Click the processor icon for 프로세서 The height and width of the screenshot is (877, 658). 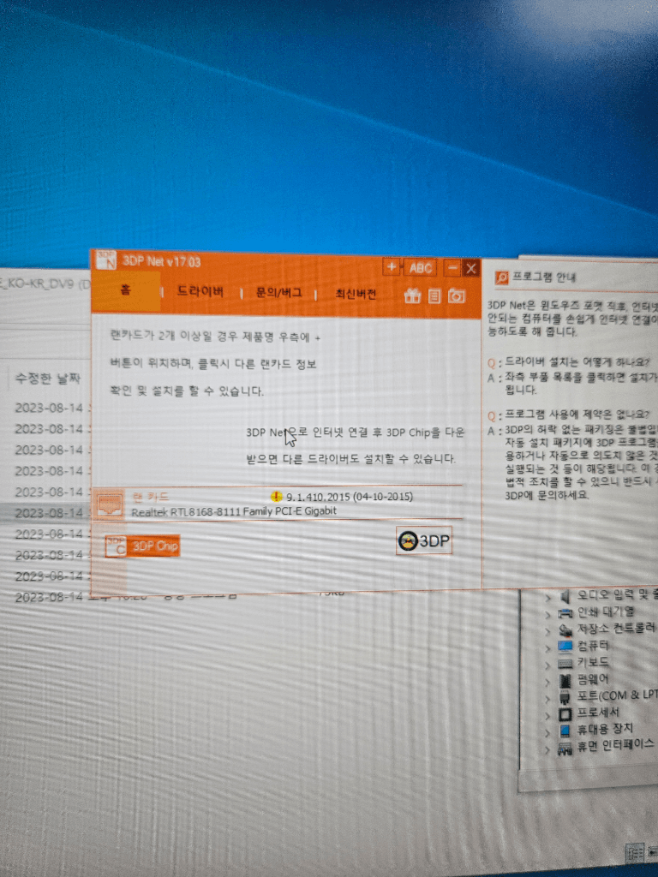[x=565, y=714]
